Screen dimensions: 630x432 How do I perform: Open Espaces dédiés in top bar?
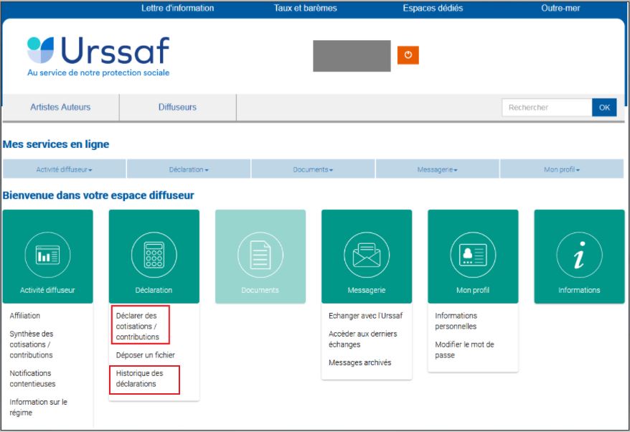pos(433,8)
